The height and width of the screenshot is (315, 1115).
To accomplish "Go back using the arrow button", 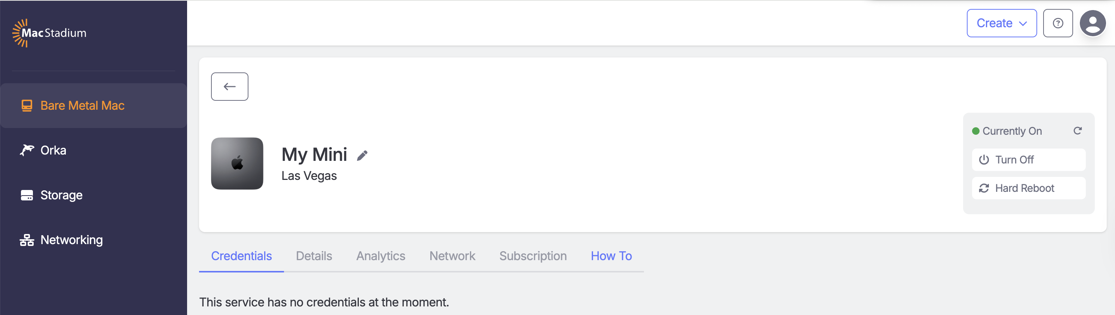I will 229,87.
